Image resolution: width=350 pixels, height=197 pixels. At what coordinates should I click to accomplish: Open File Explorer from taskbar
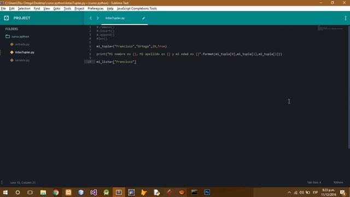click(x=43, y=192)
